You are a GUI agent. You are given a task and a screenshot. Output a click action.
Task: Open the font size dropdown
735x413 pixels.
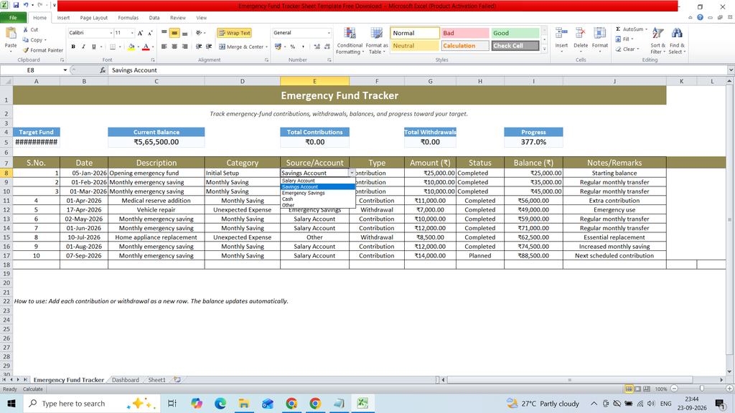(132, 33)
